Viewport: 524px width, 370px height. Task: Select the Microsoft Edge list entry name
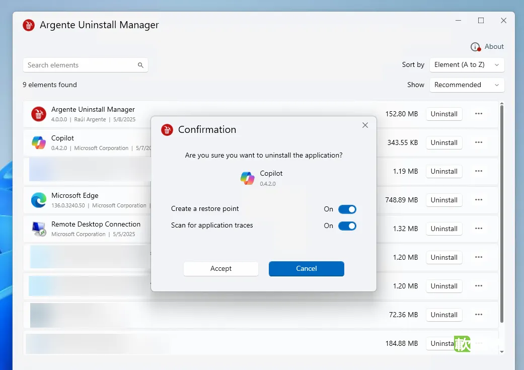click(x=75, y=195)
